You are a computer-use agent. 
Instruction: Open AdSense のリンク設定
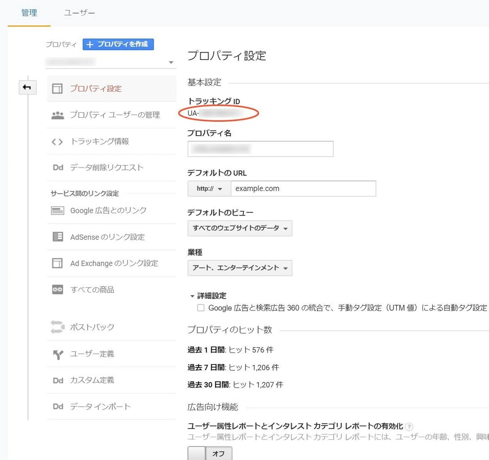tap(112, 237)
